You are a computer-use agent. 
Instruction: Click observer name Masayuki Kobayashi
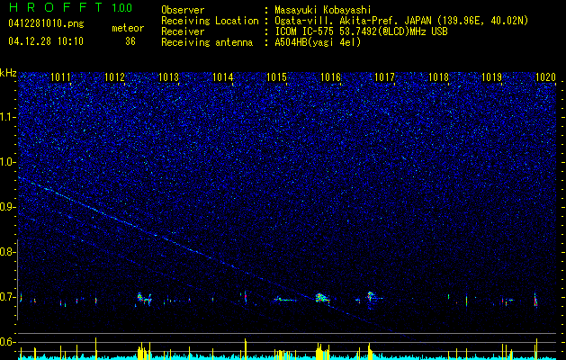(323, 10)
